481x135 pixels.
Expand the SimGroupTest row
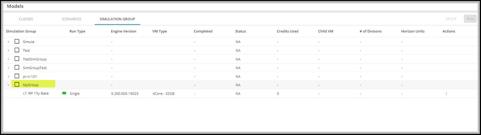click(8, 68)
